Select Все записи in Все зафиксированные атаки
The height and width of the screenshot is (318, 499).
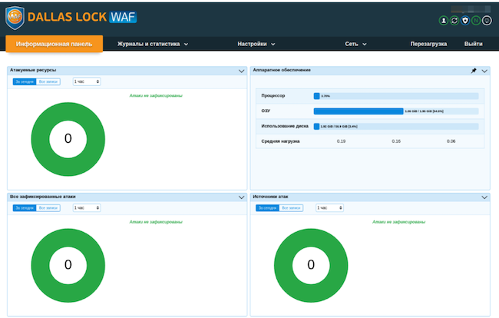click(x=48, y=208)
